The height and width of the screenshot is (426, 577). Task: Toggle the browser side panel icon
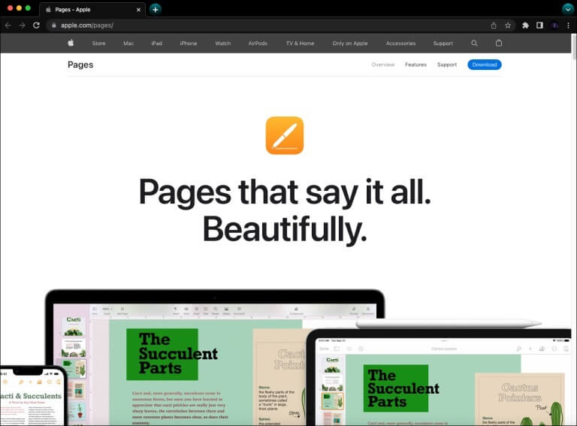pyautogui.click(x=539, y=26)
